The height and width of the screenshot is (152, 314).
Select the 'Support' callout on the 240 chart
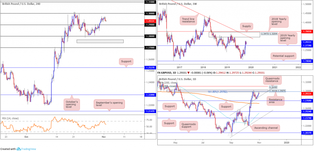126,61
